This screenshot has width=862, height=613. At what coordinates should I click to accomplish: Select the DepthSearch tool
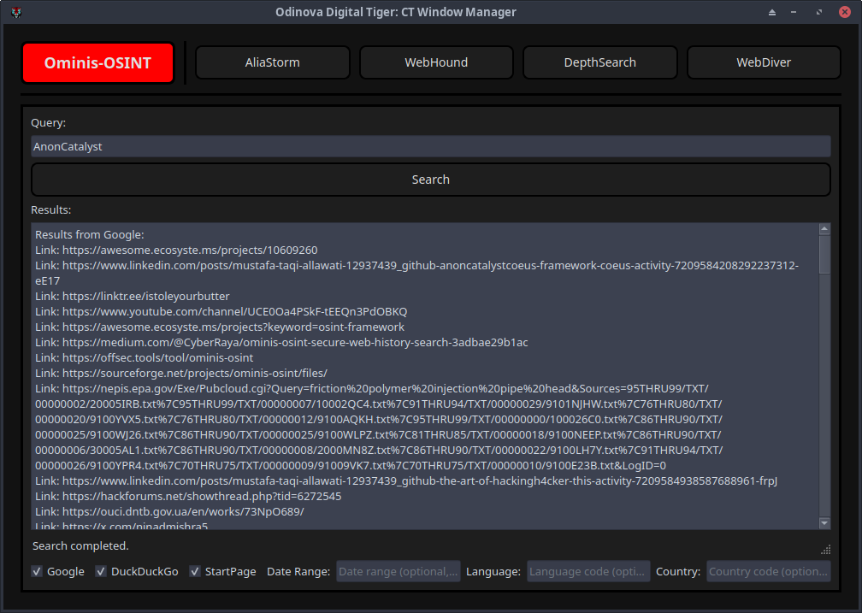(x=599, y=62)
